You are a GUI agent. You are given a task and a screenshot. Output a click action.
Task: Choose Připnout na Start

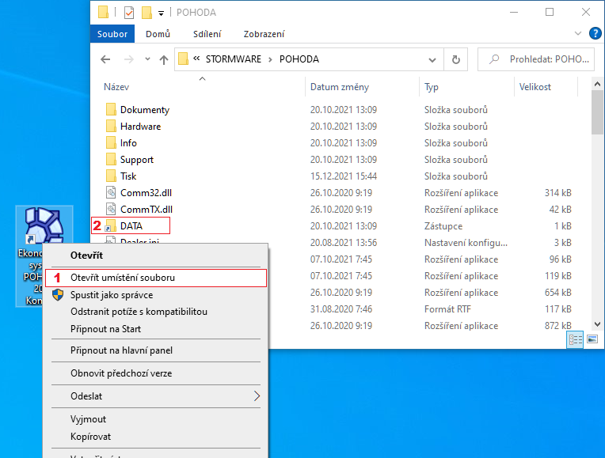156,329
